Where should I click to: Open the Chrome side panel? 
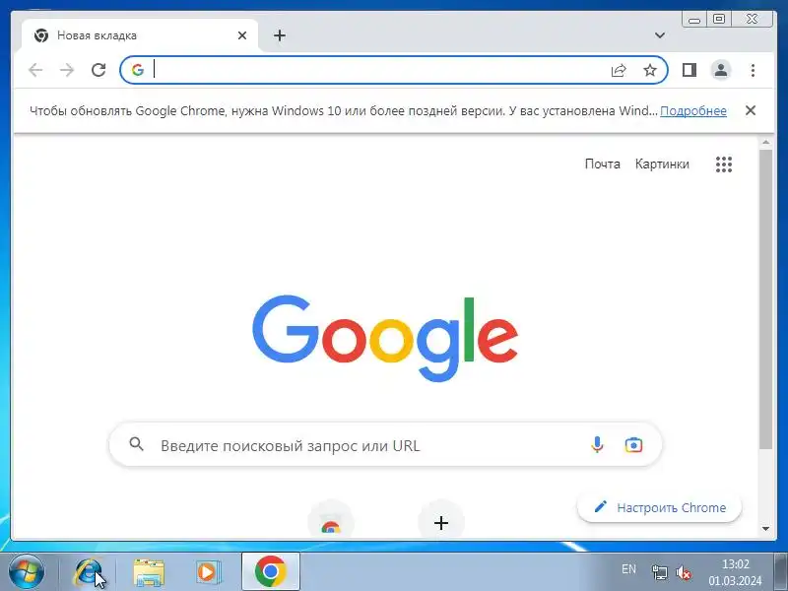[689, 70]
